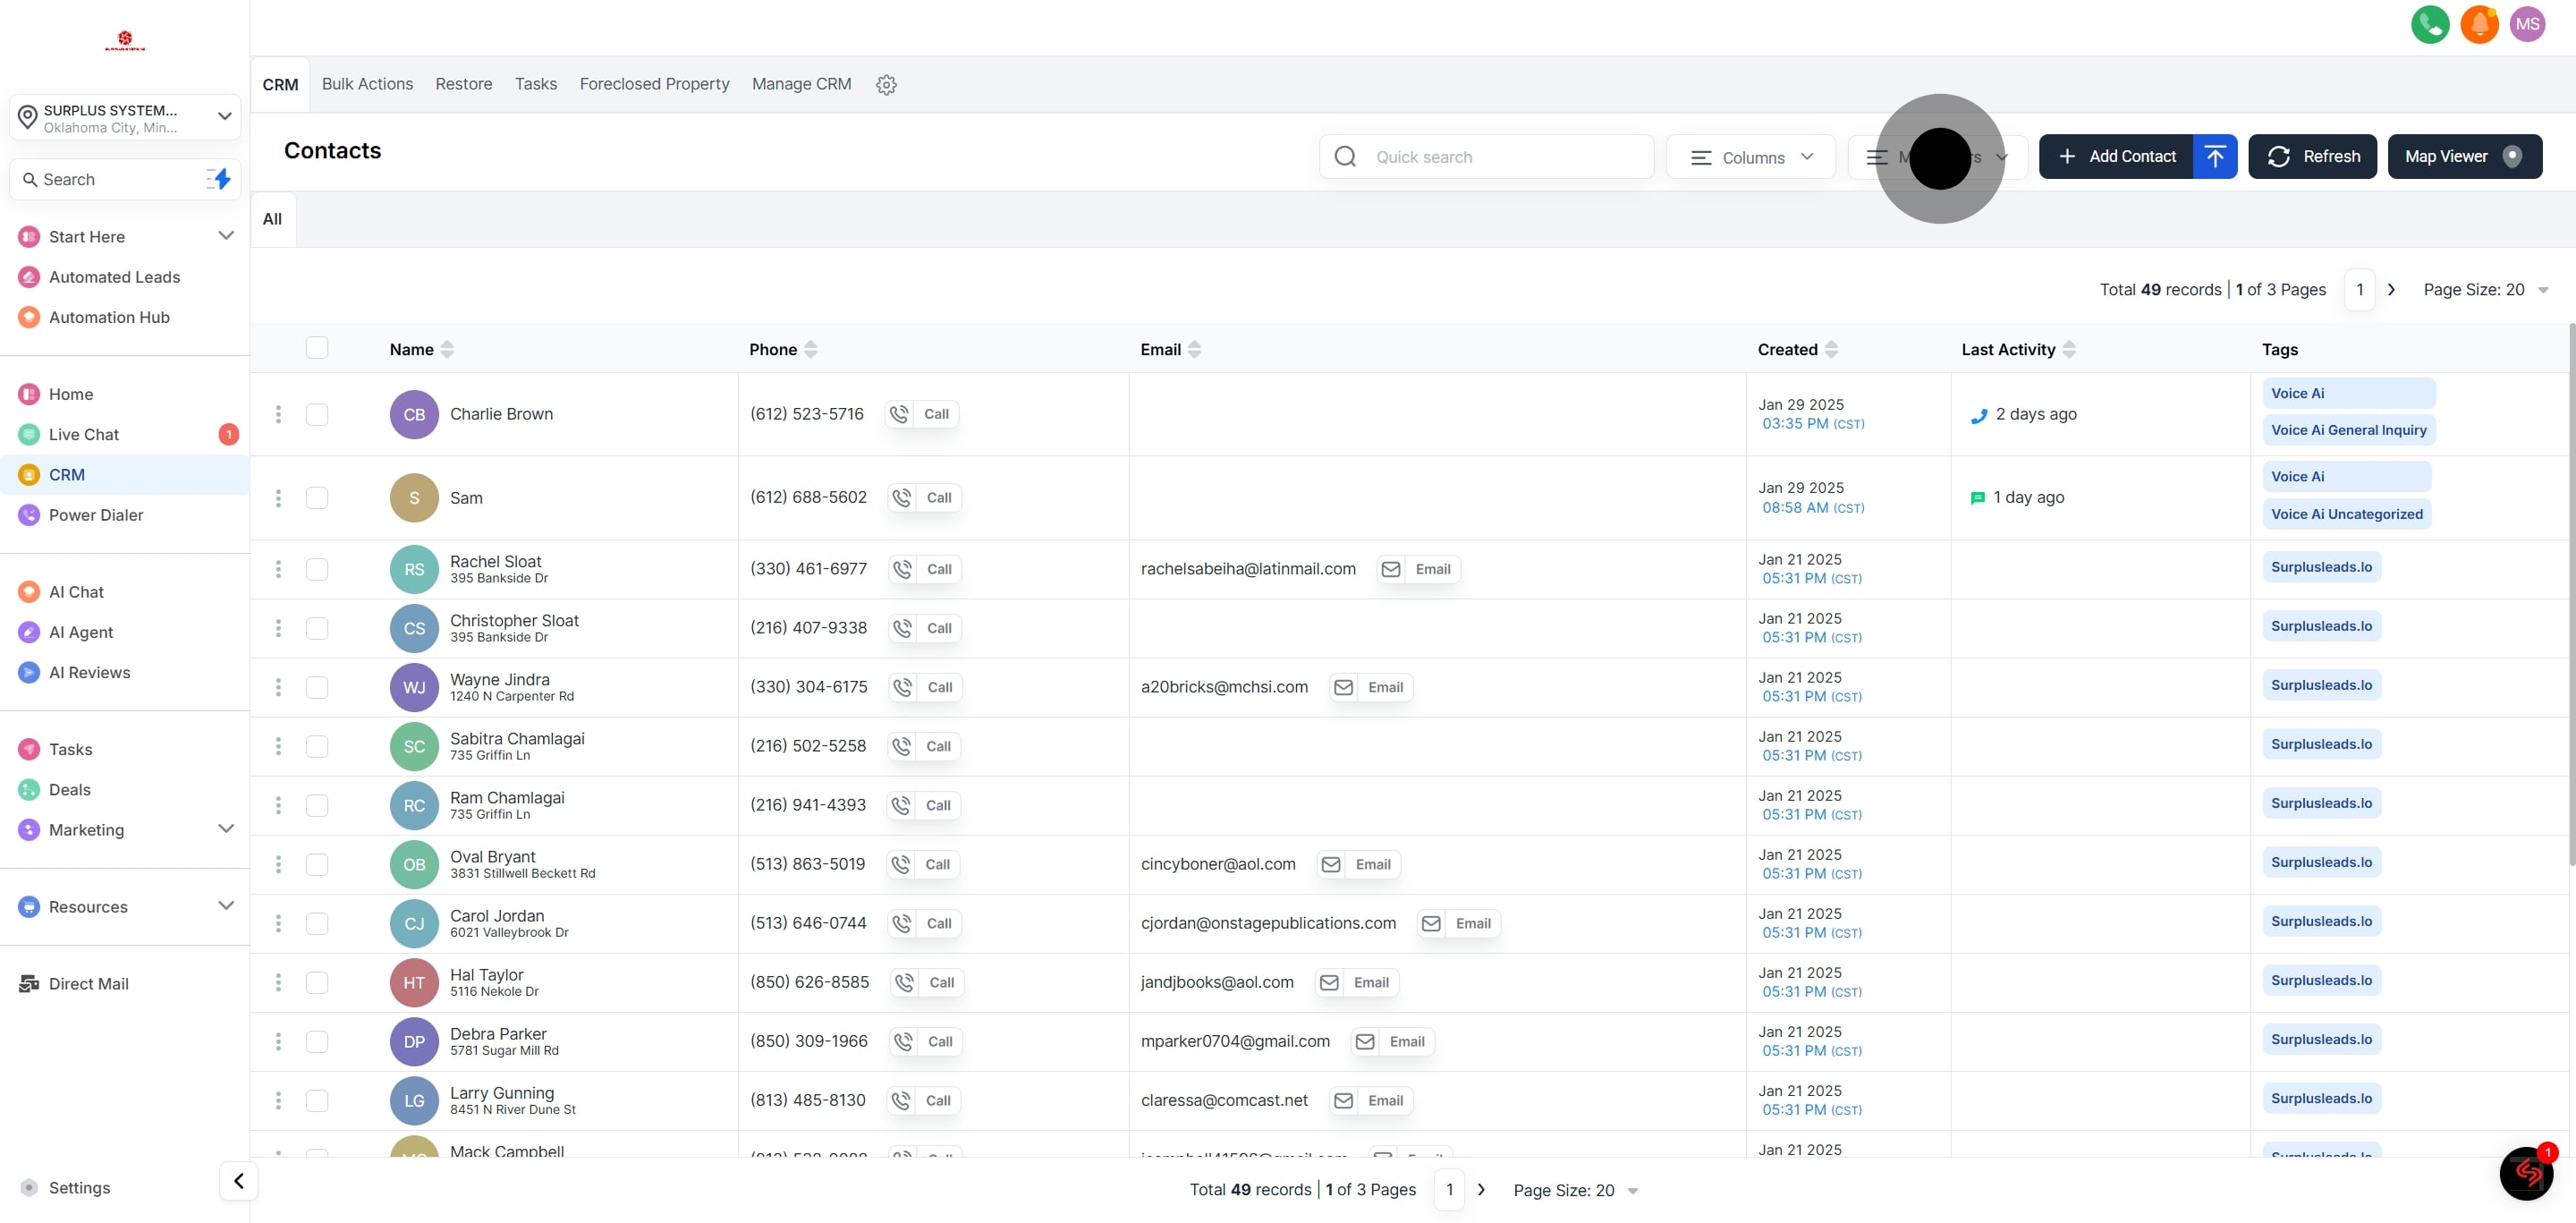Go to next page using top arrow

[2391, 290]
